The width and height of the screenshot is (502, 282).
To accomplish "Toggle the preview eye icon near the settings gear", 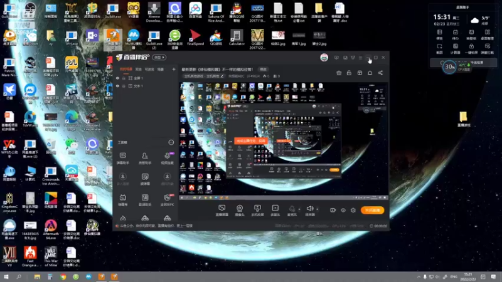I will (x=343, y=210).
